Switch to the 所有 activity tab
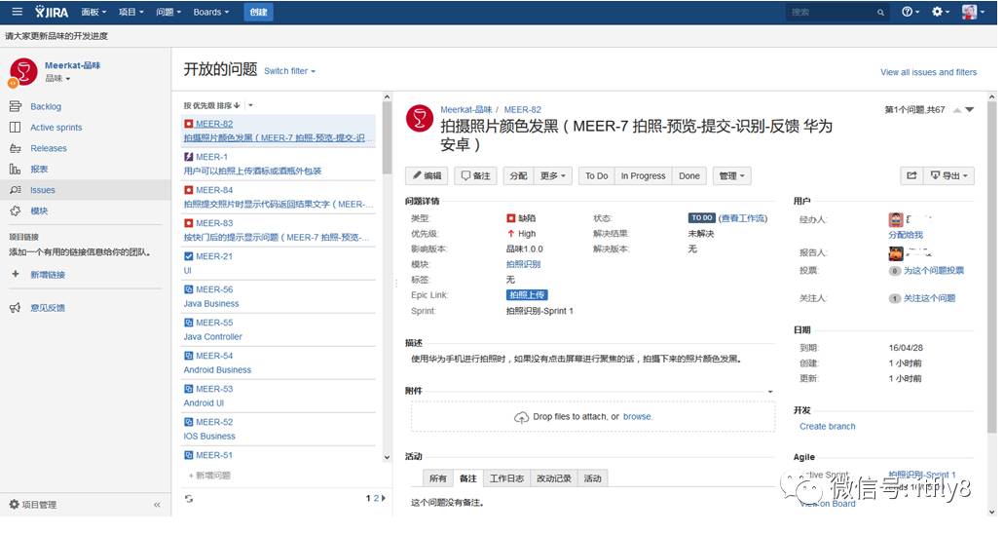Screen dimensions: 1004x535 pyautogui.click(x=438, y=478)
